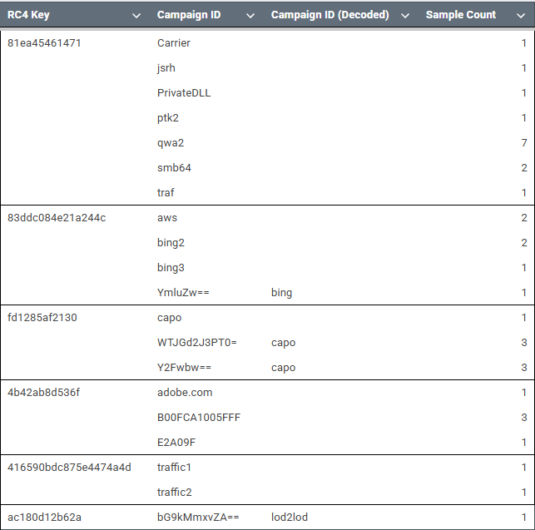Click the Sample Count column header label
Screen dimensions: 535x530
coord(460,15)
